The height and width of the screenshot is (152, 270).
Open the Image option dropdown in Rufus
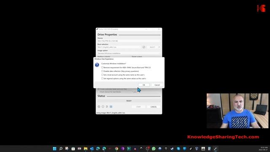tap(129, 53)
